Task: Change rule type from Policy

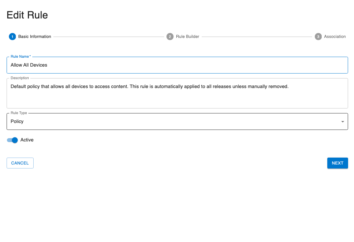Action: pos(177,121)
